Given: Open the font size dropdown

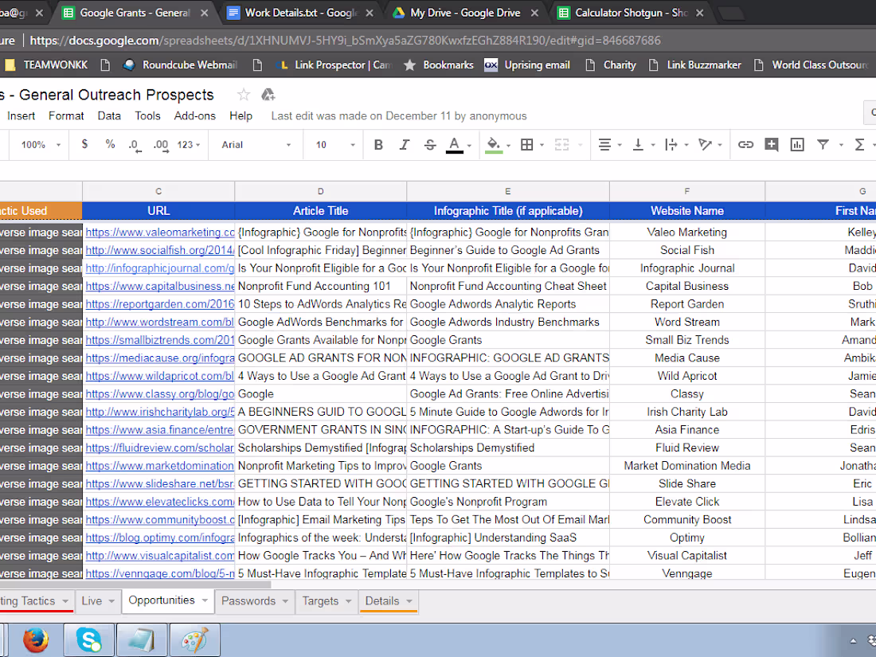Looking at the screenshot, I should 334,144.
